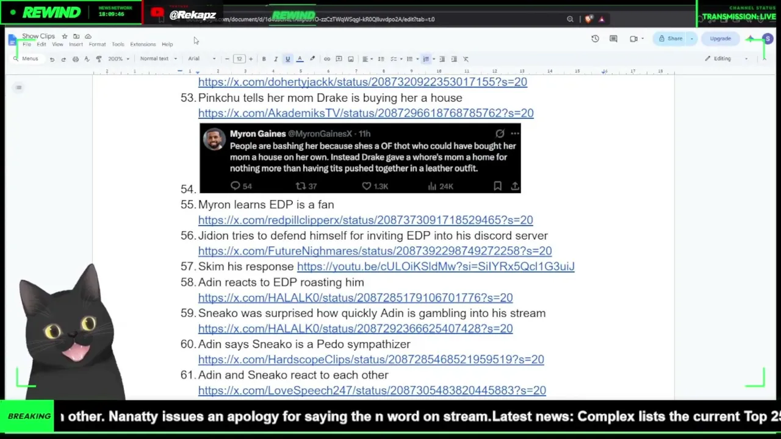Open the Format menu

click(97, 45)
